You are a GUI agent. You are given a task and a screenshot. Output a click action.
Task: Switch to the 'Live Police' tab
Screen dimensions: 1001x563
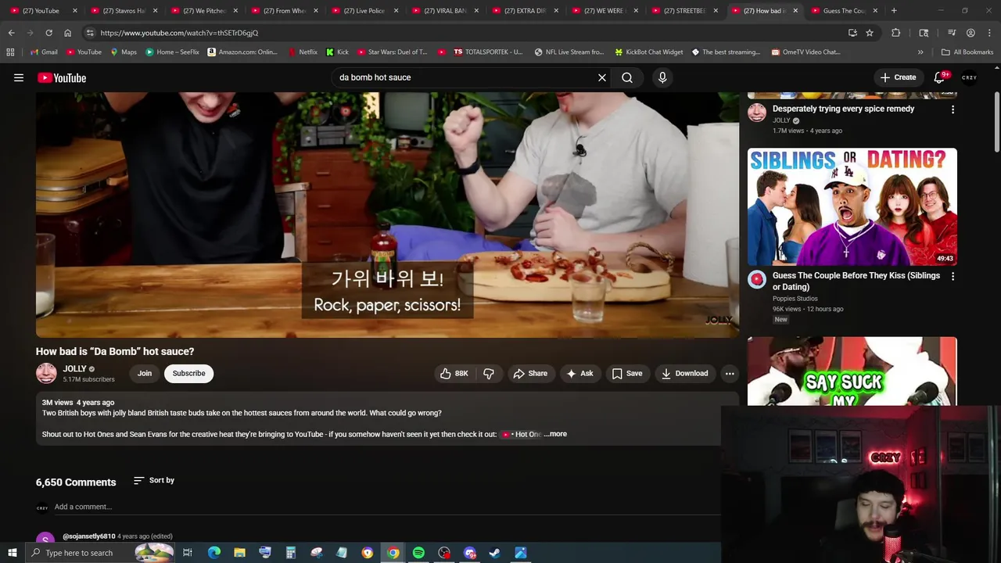pos(365,11)
